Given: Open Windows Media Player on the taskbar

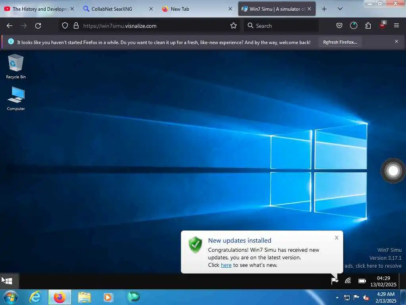Looking at the screenshot, I should [x=108, y=297].
